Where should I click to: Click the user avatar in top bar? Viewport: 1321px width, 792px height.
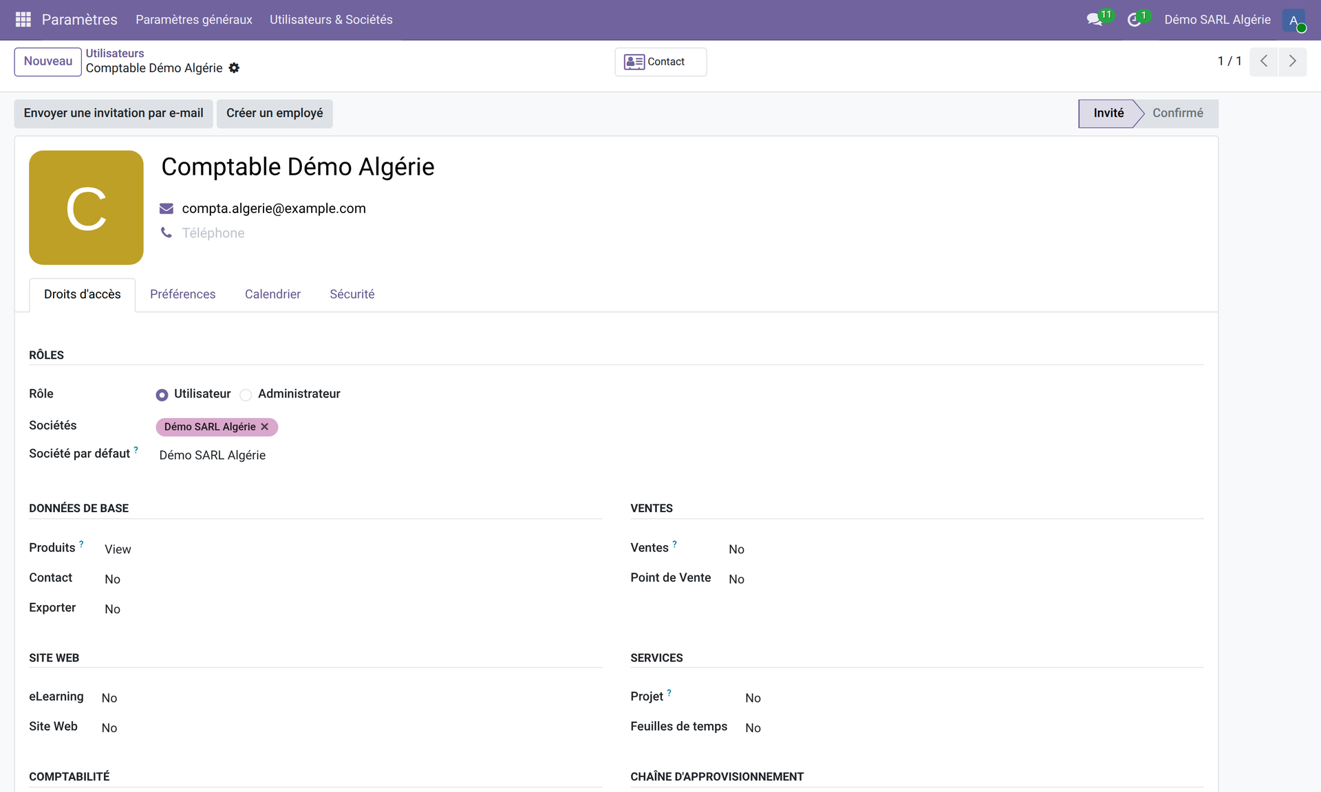point(1294,20)
